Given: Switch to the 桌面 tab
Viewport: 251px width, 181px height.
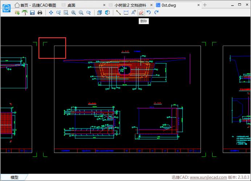Looking at the screenshot, I should click(x=71, y=5).
